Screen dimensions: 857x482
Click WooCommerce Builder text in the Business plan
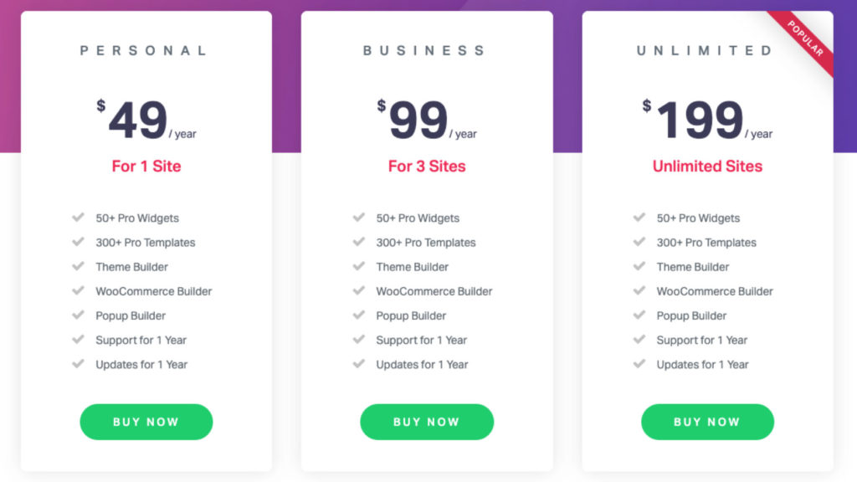[x=434, y=291]
